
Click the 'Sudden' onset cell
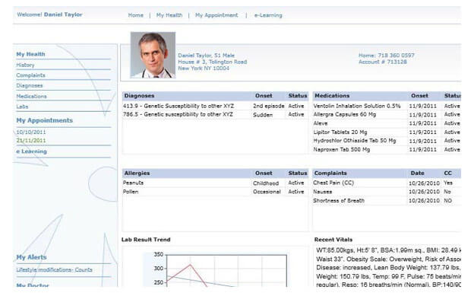click(263, 115)
